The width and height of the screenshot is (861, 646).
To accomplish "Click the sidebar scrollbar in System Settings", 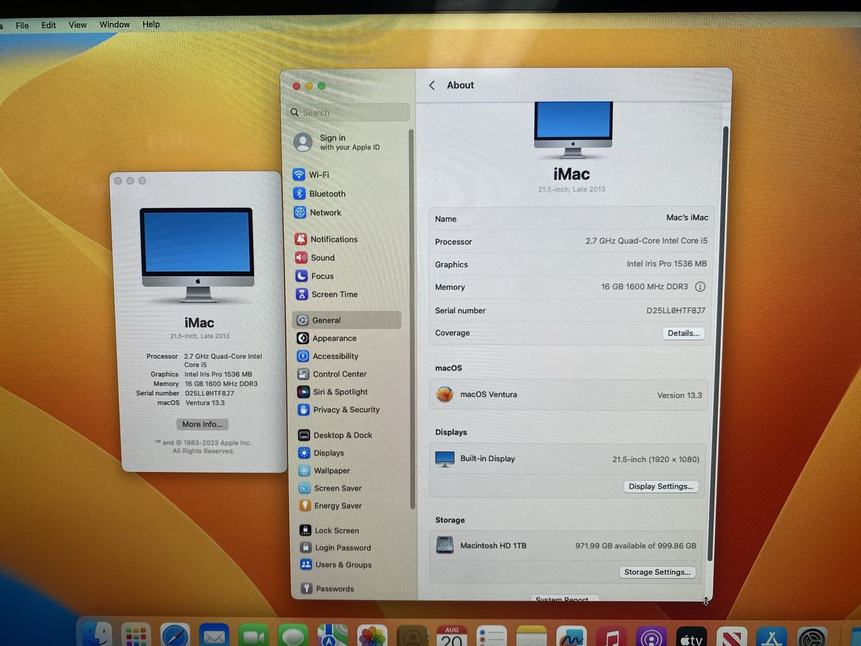I will [412, 319].
